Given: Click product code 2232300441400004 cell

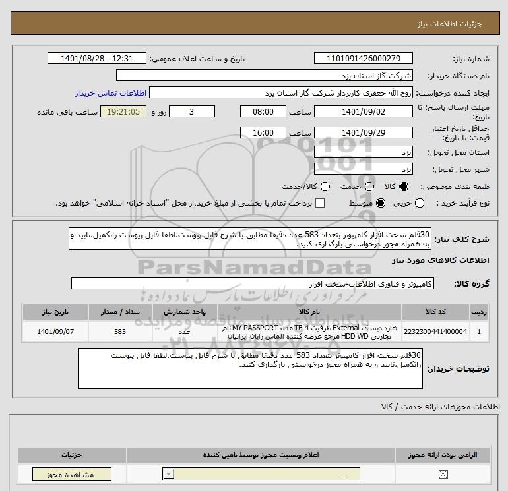Looking at the screenshot, I should coord(435,332).
